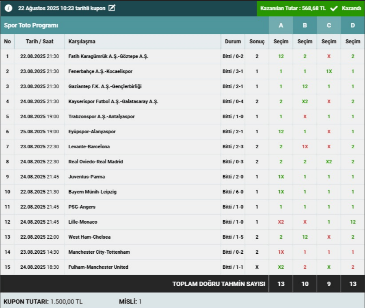Select the column A header

[x=281, y=26]
